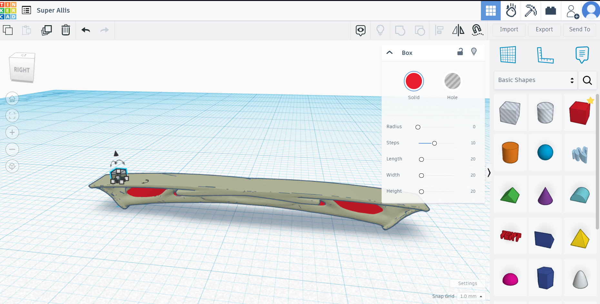Click the Send To button
Screen dimensions: 600x304
point(579,30)
